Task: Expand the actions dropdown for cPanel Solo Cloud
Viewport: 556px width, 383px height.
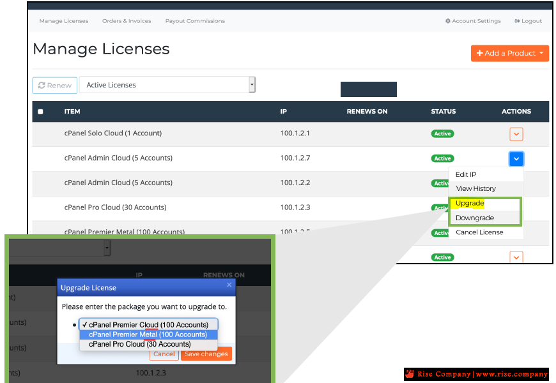Action: (516, 134)
